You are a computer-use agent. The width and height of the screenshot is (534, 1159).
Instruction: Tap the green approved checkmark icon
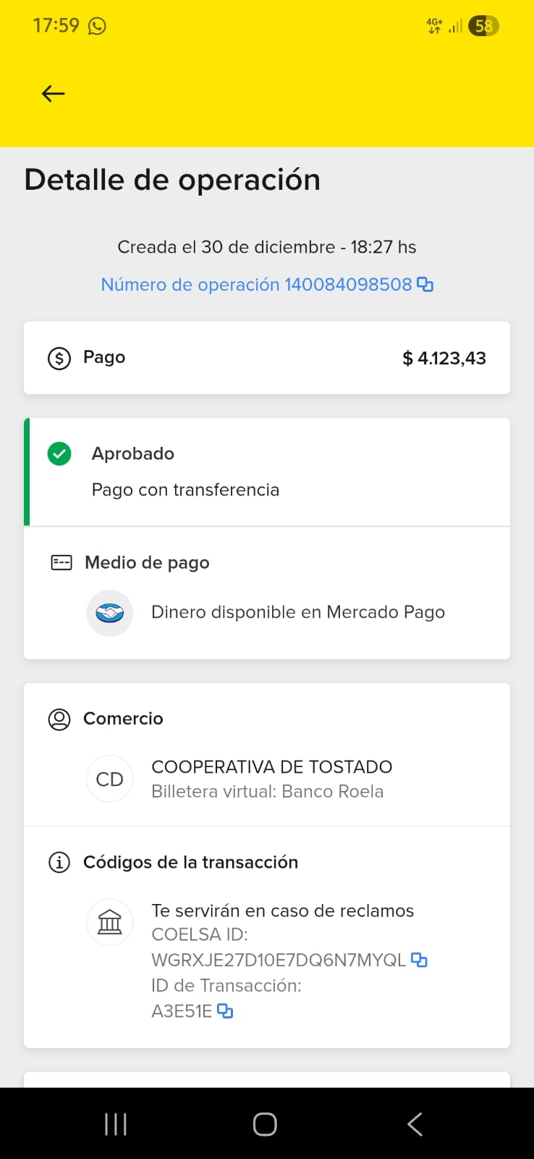pyautogui.click(x=59, y=454)
